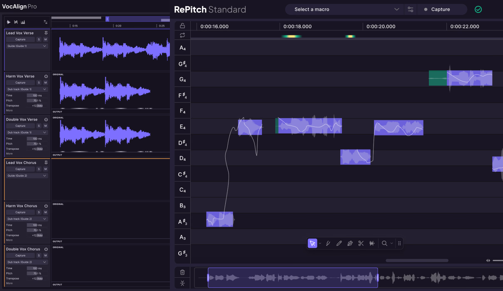Click the A#3 note block
Viewport: 503px width, 291px height.
219,219
